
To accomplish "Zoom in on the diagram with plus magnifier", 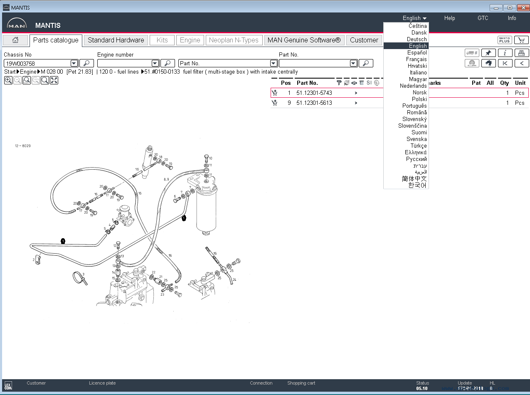I will 8,80.
